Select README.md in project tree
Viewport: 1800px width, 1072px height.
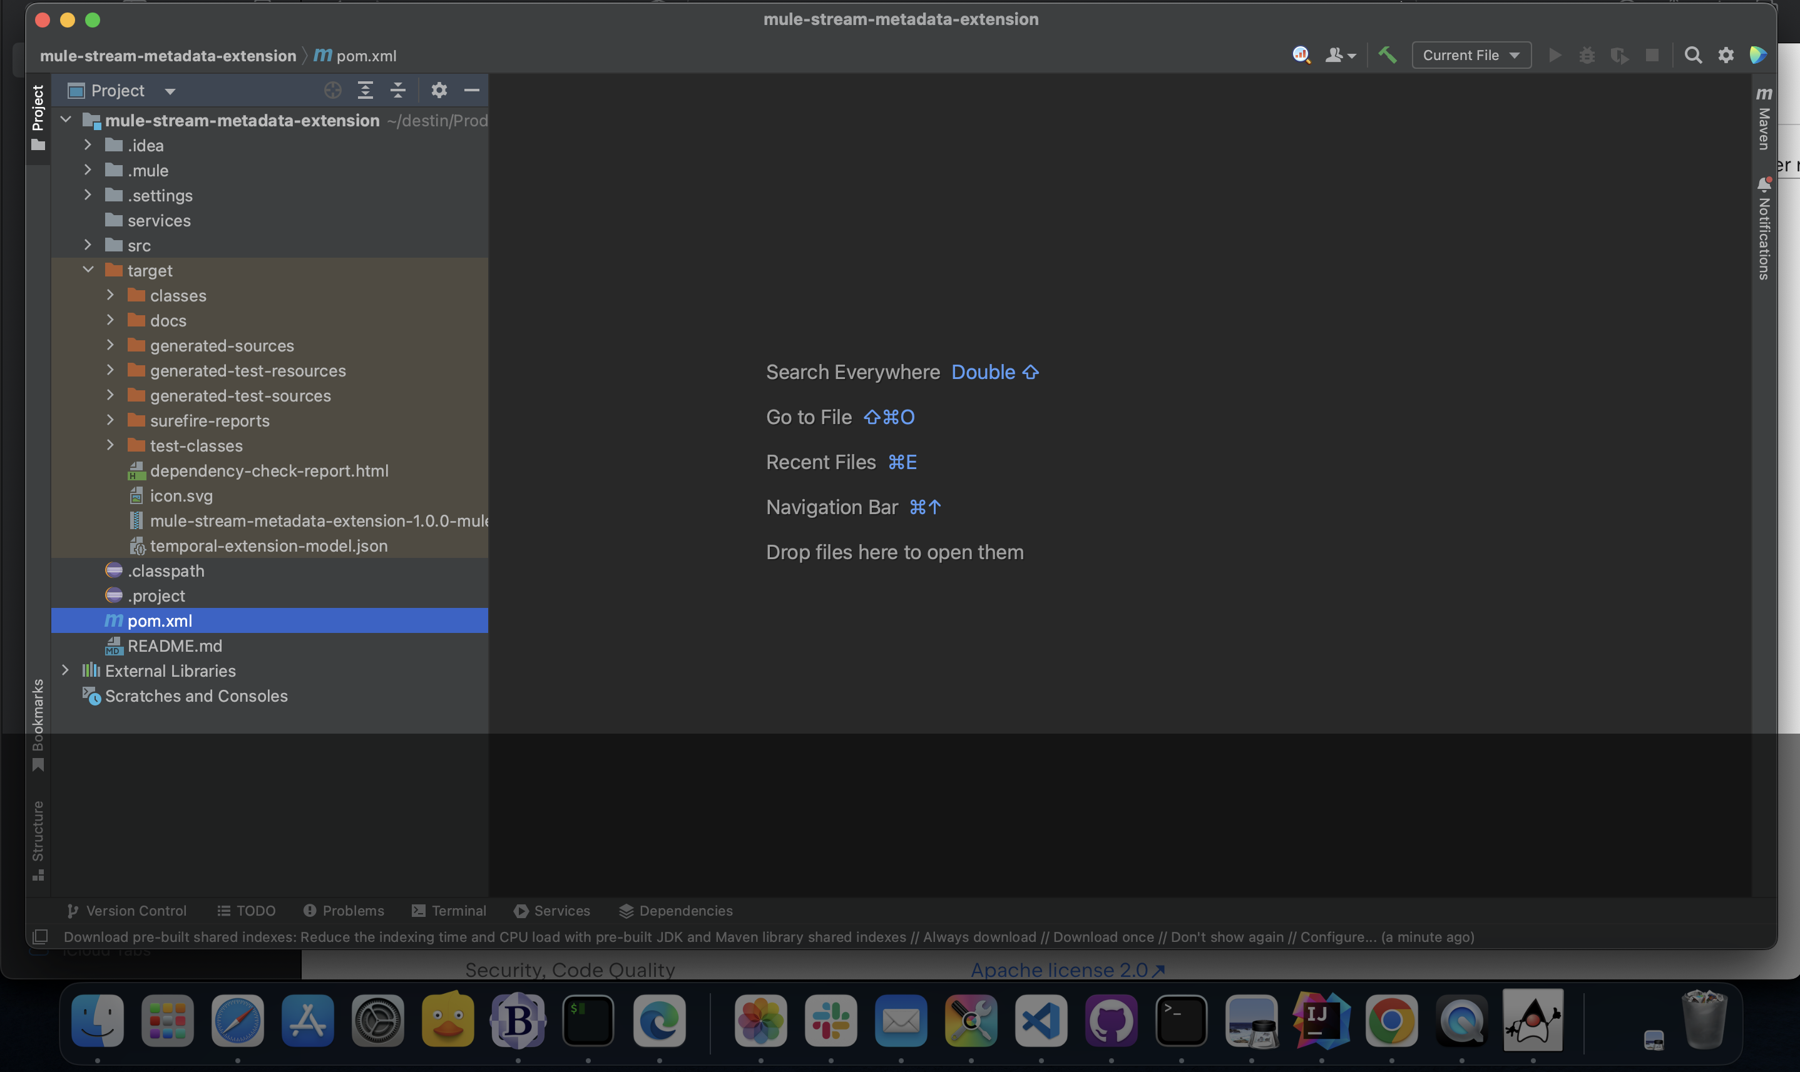click(x=174, y=646)
